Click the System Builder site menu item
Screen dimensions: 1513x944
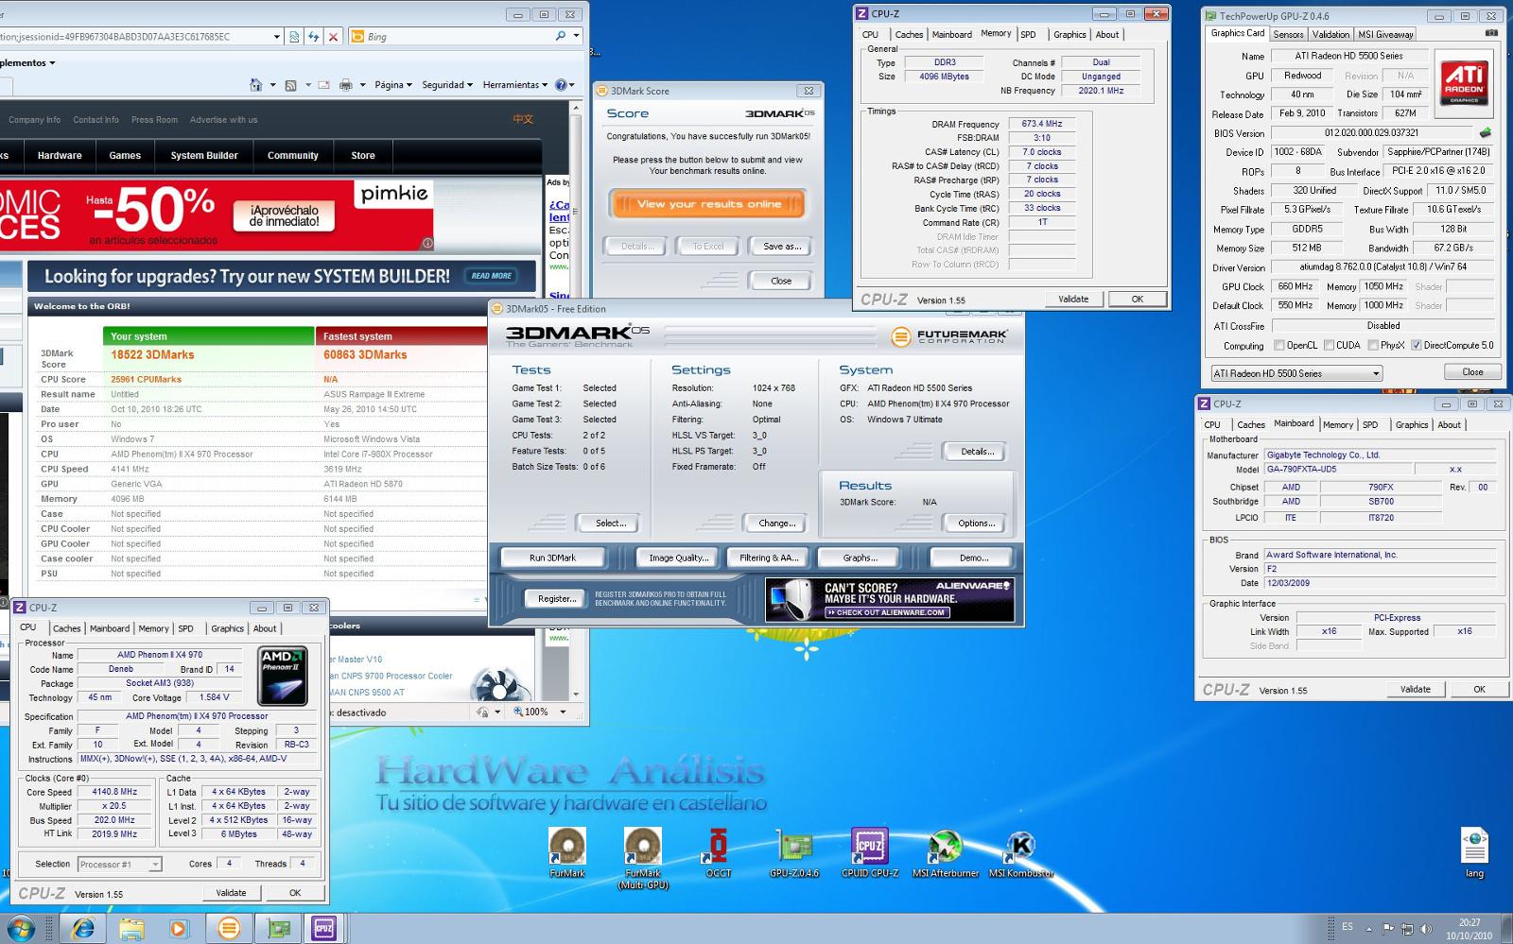pos(204,155)
